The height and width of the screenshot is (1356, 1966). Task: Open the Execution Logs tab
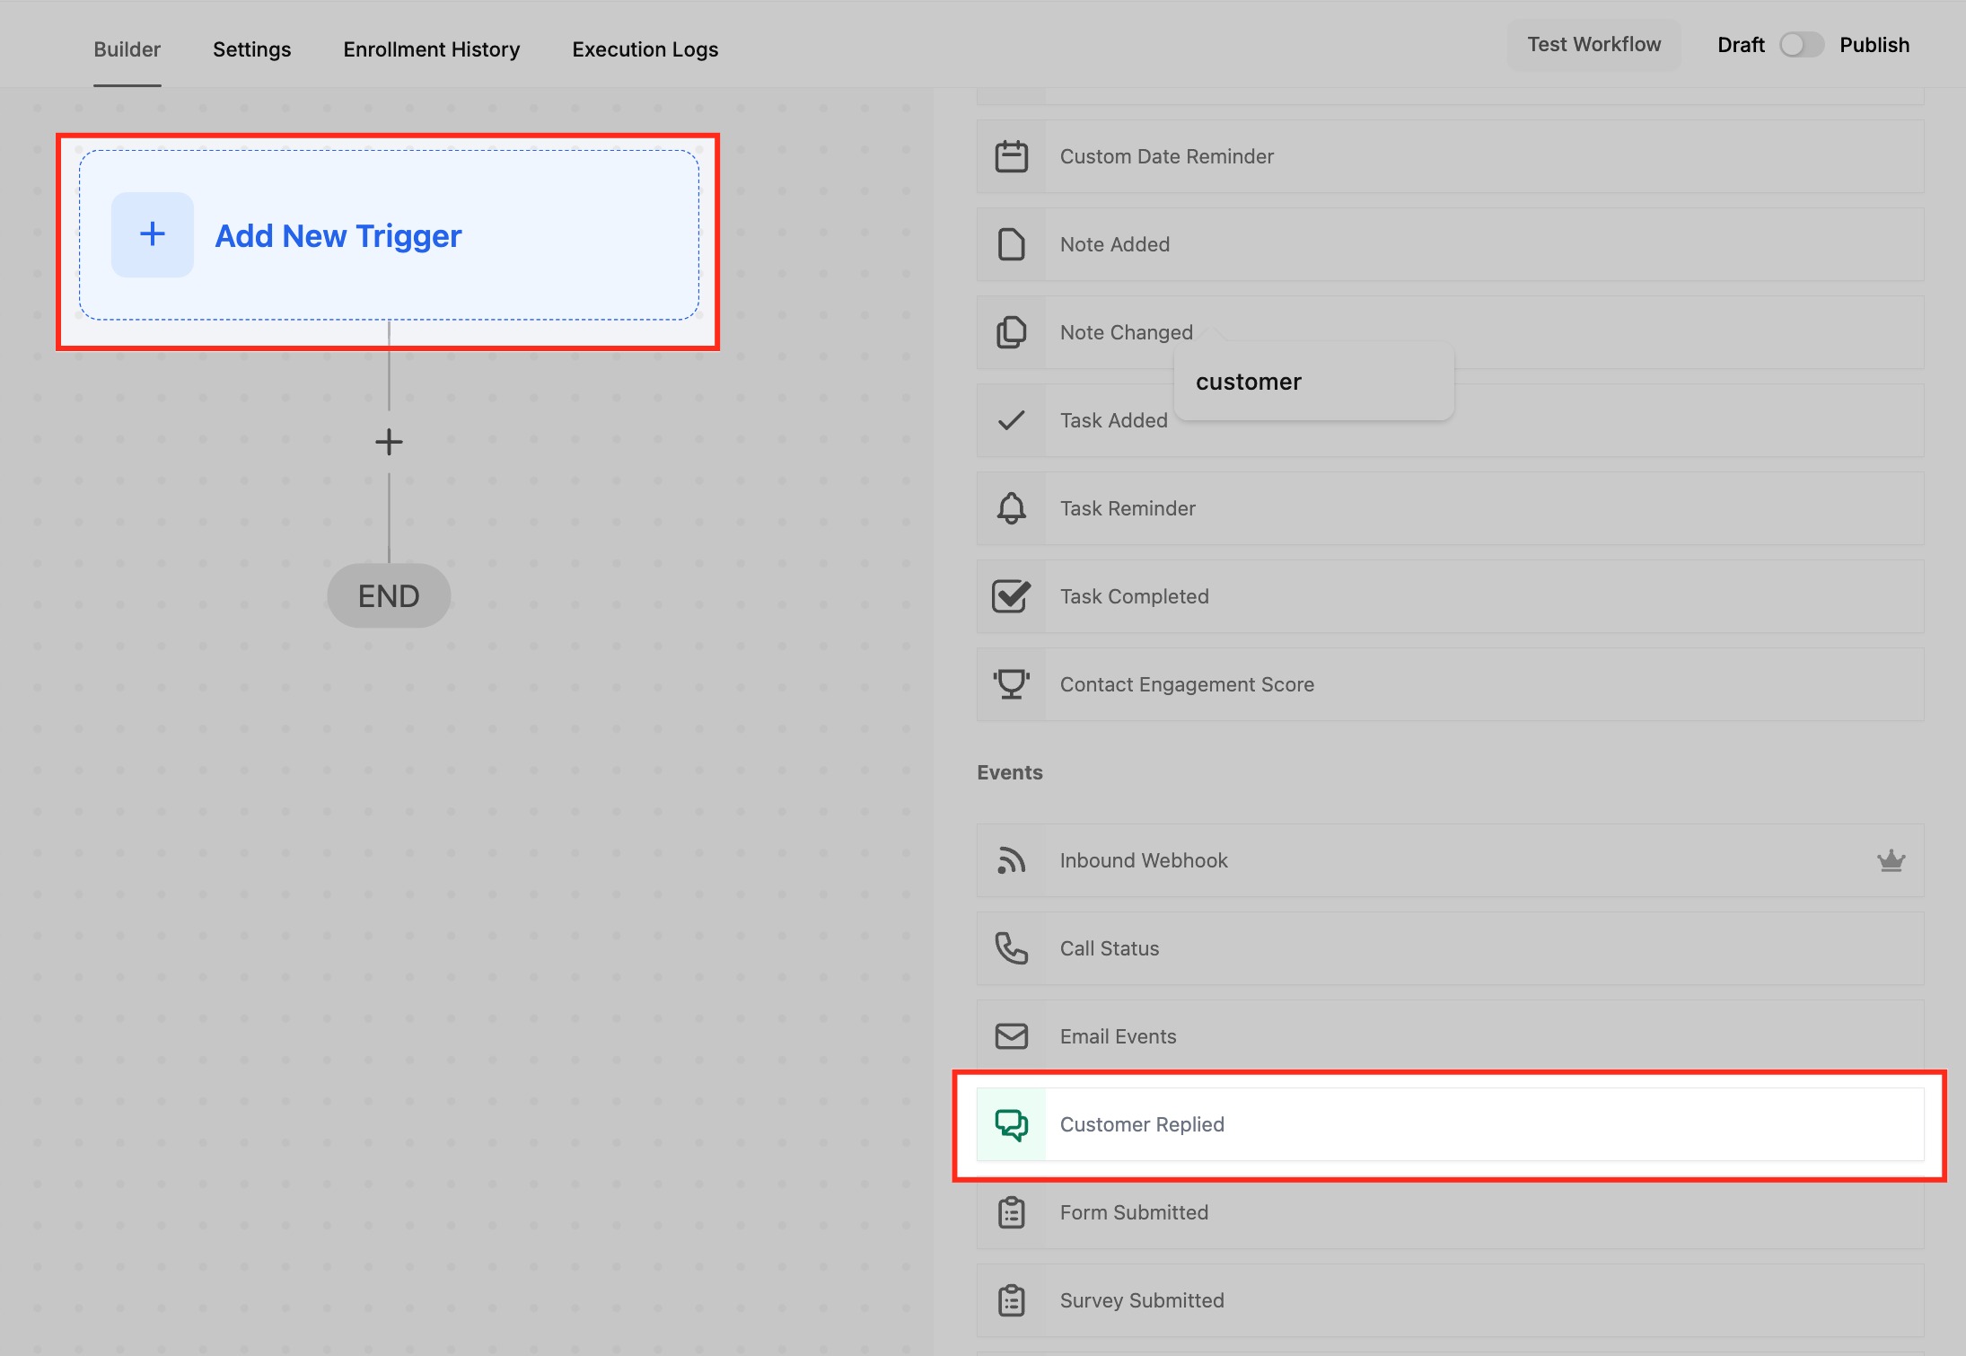pos(645,49)
